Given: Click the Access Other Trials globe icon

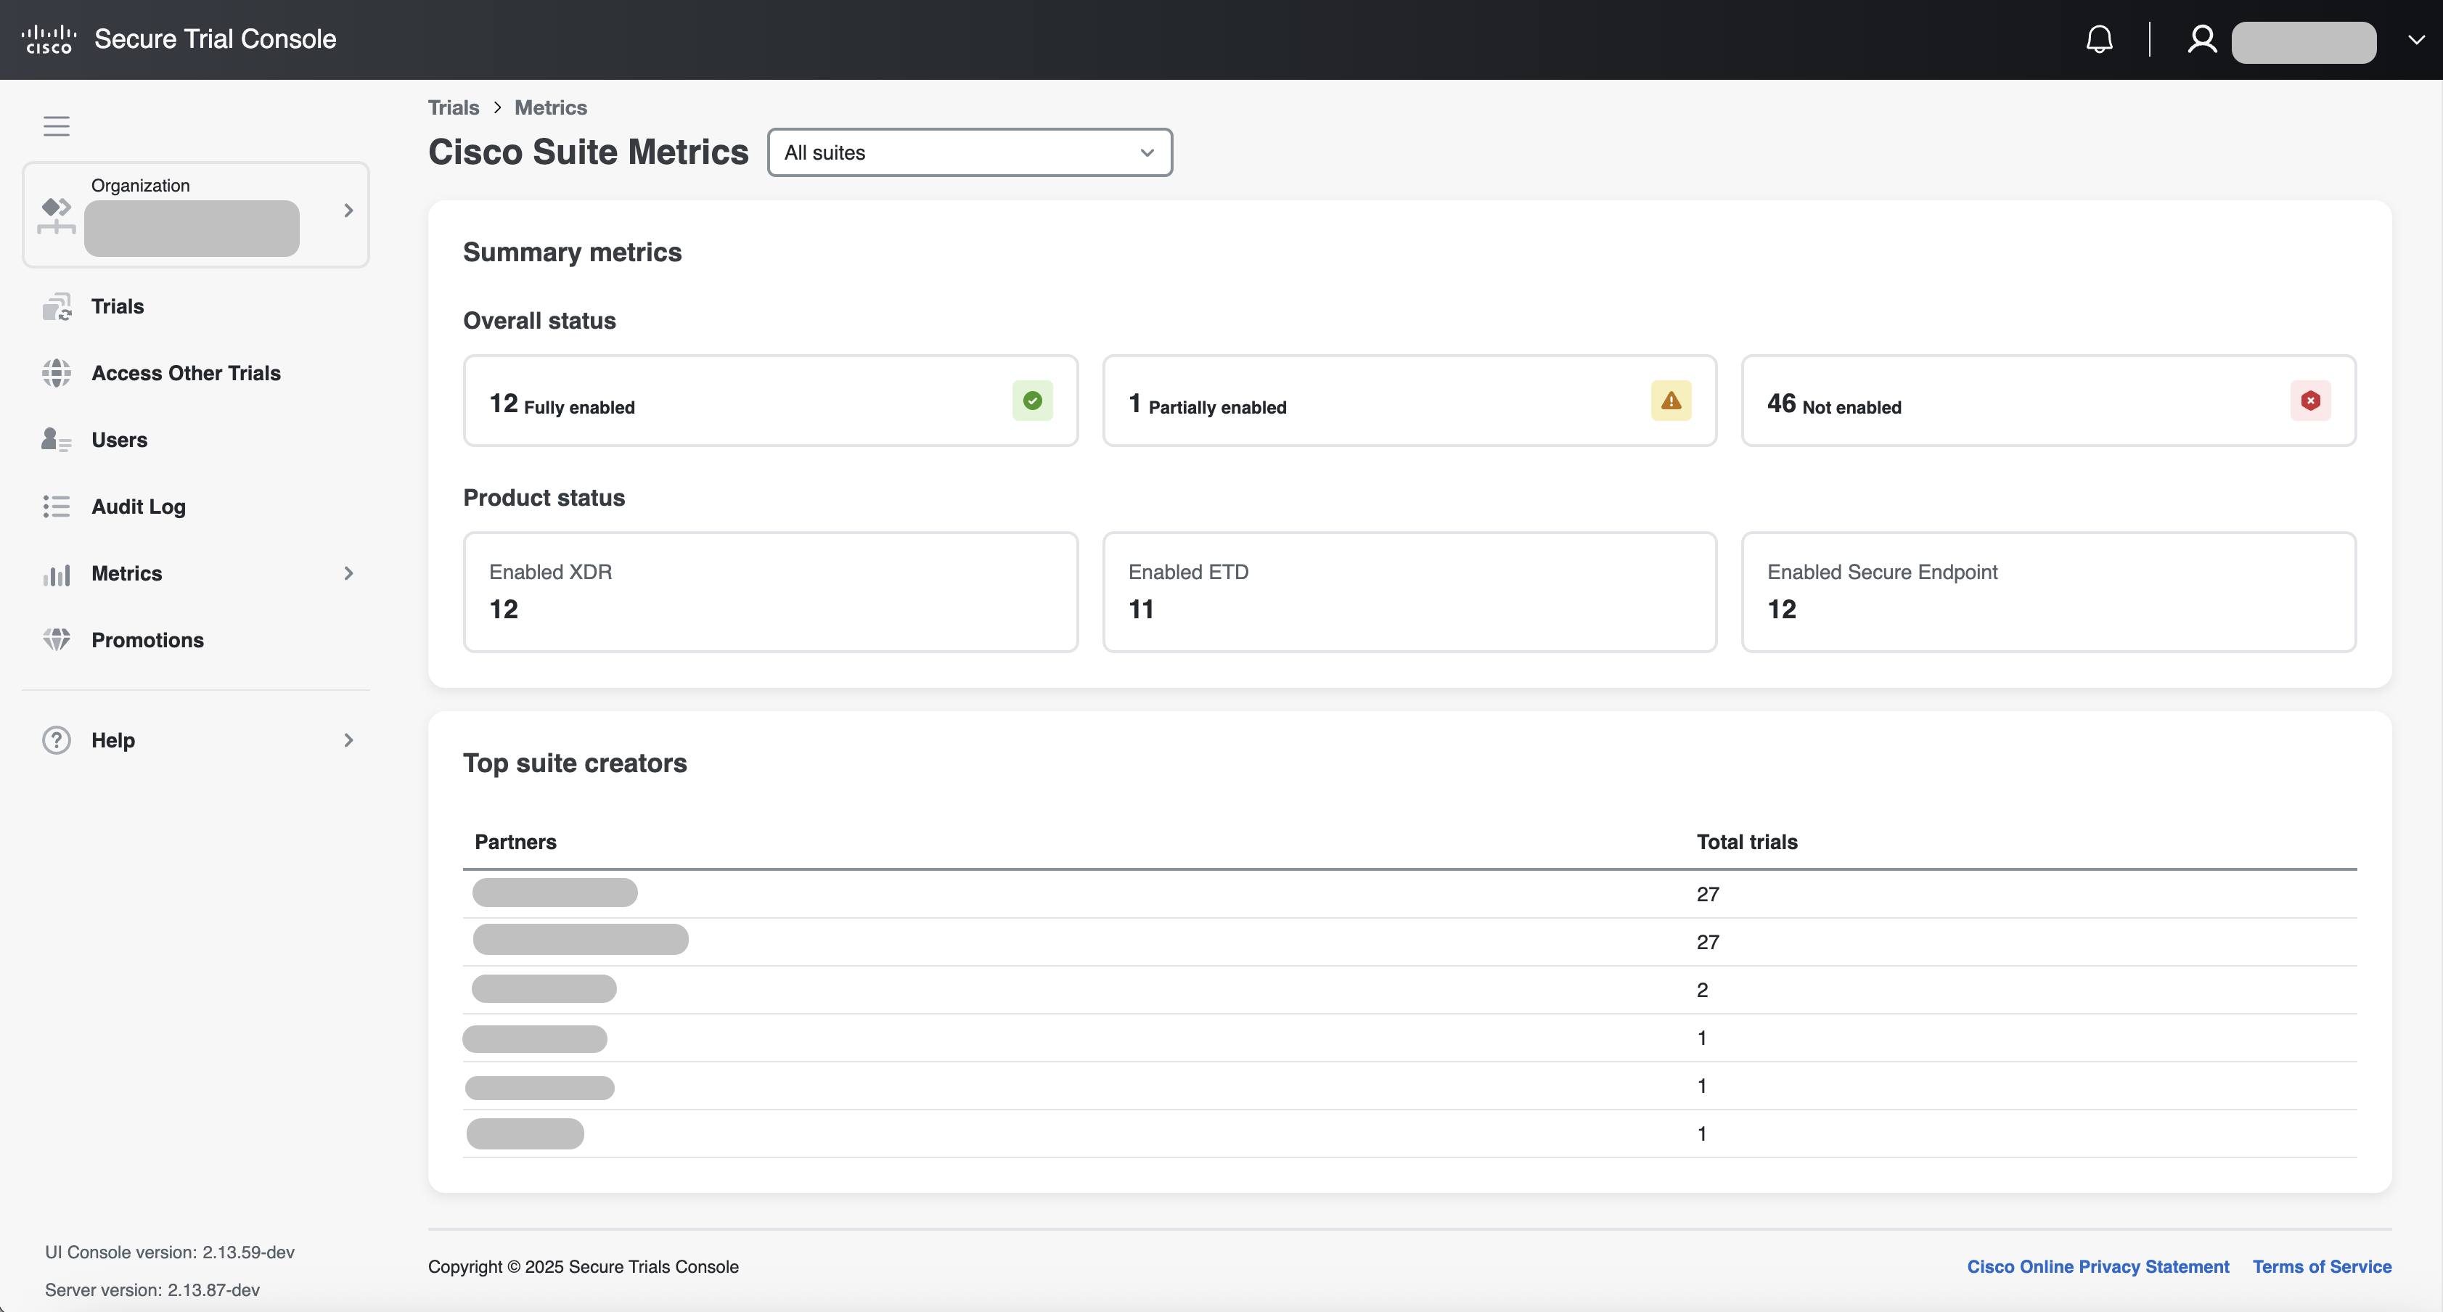Looking at the screenshot, I should 57,374.
